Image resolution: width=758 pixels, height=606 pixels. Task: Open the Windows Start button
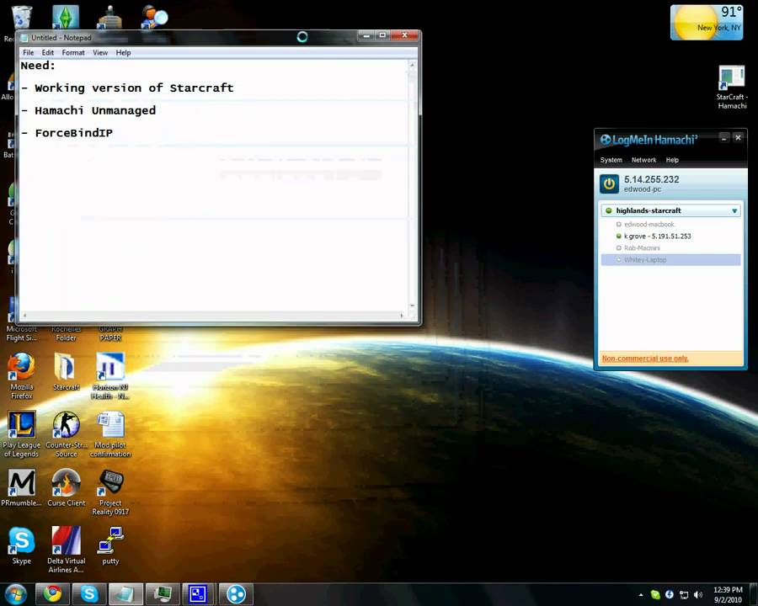coord(16,594)
